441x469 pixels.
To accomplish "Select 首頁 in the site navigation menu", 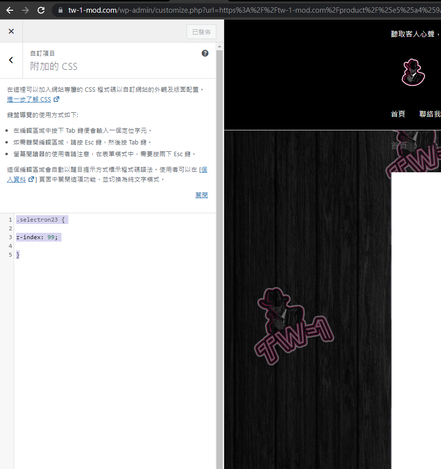I will pyautogui.click(x=398, y=114).
